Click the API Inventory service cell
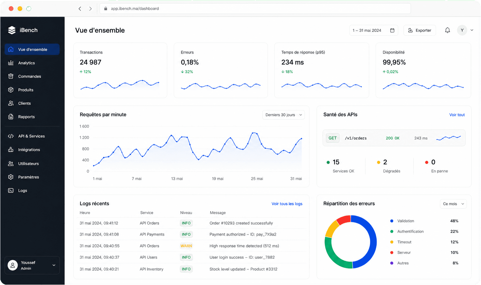 pyautogui.click(x=152, y=269)
